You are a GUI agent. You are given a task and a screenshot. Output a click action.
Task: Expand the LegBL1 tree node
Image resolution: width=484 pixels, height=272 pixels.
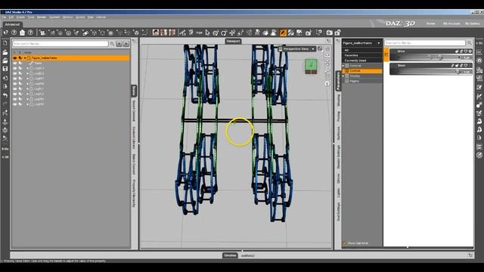coord(27,68)
